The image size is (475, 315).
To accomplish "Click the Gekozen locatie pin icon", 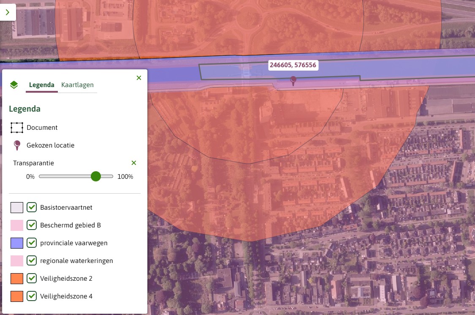I will [x=17, y=145].
